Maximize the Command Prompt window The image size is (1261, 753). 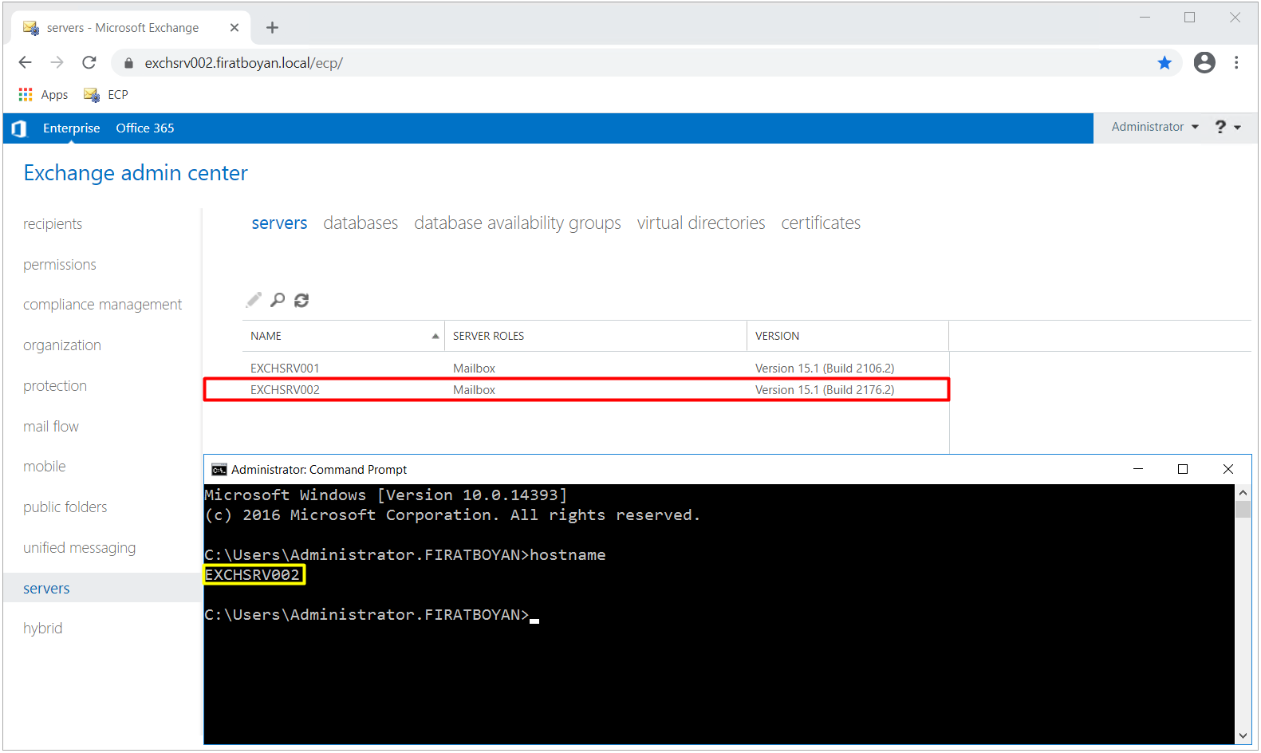coord(1183,469)
